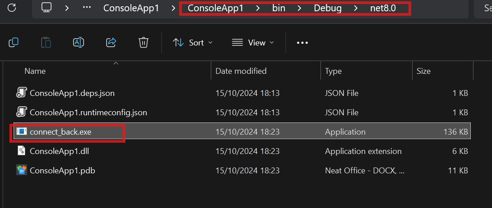Navigate to the bin breadcrumb folder
492x208 pixels.
279,8
